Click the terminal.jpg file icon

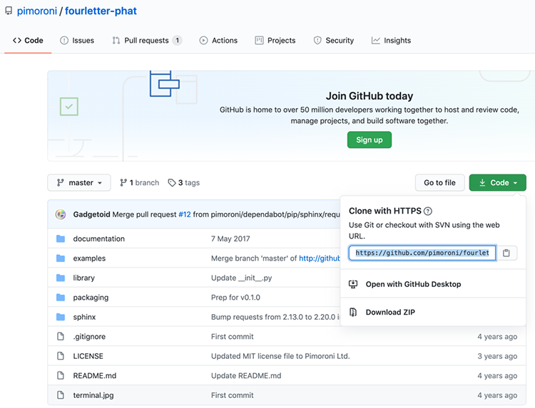[61, 395]
